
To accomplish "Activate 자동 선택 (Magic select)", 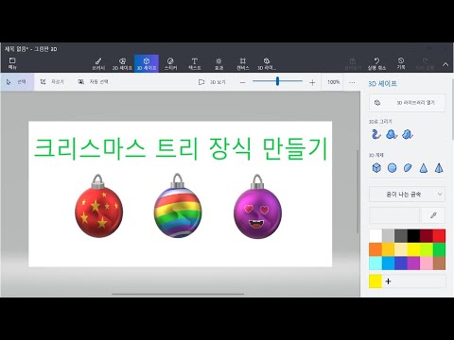I will point(93,82).
